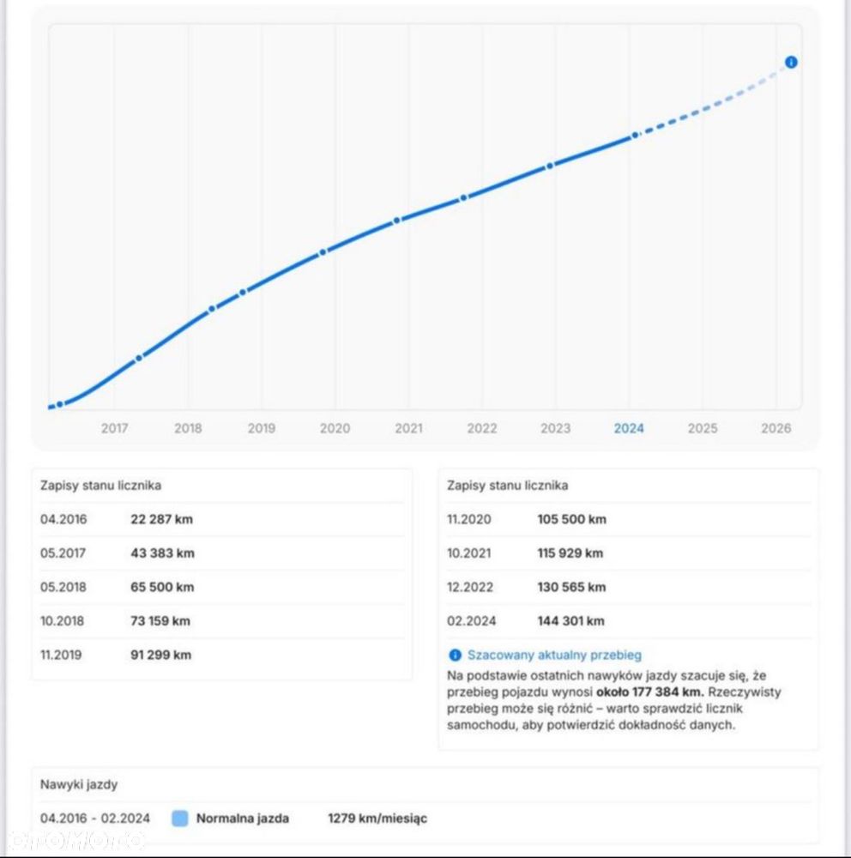Select the 2024 year label on the axis
The image size is (851, 858).
tap(629, 428)
